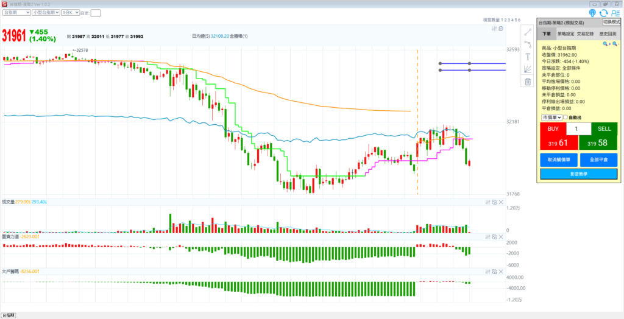
Task: Click the 取消觸價單 button
Action: [558, 159]
